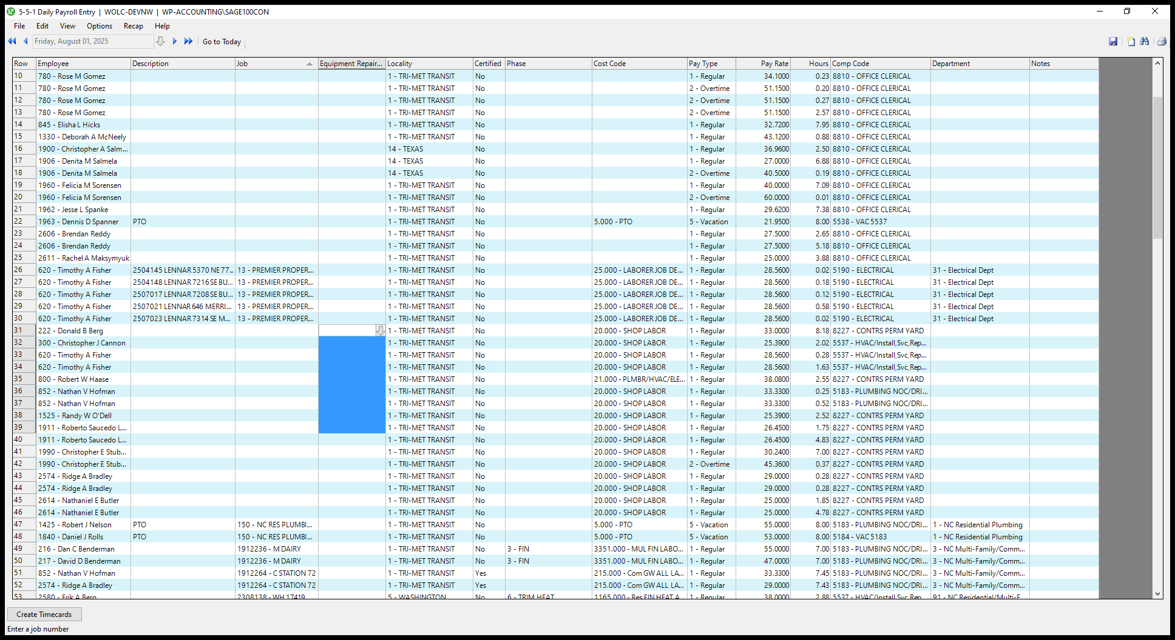
Task: Select the Pay Rate column header
Action: 763,64
